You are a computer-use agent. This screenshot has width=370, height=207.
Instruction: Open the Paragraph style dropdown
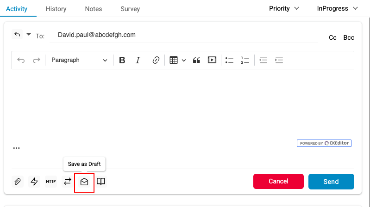[x=79, y=60]
